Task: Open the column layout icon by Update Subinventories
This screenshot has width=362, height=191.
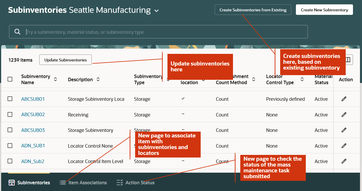Action: tap(348, 60)
